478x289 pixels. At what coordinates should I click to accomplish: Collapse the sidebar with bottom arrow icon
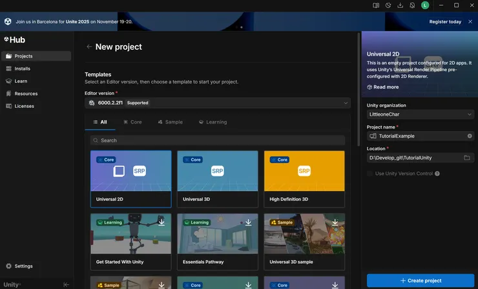pos(66,284)
